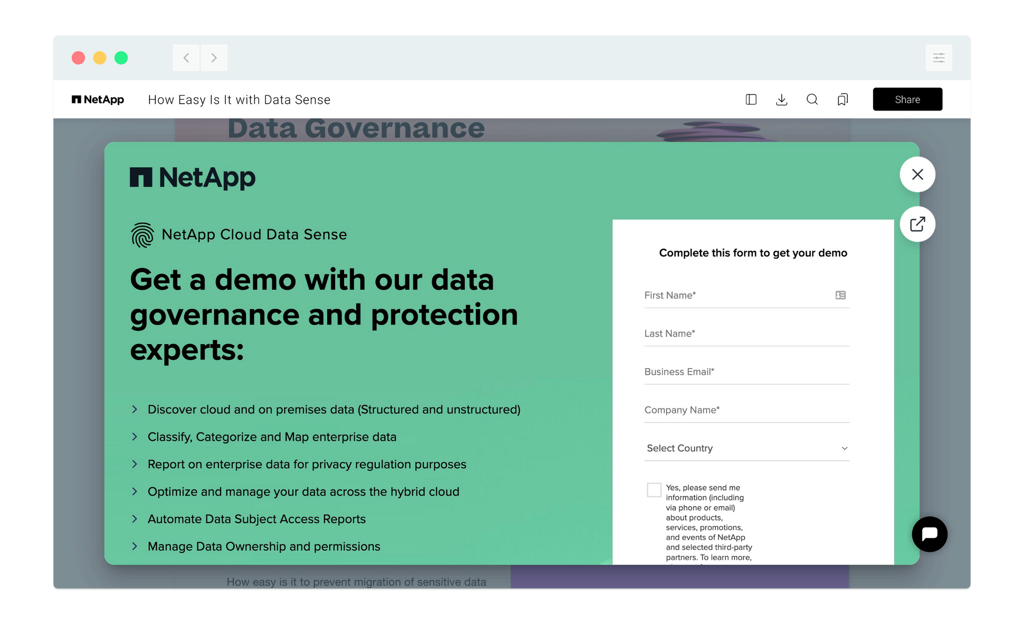This screenshot has width=1024, height=624.
Task: Click 'NetApp Cloud Data Sense' text
Action: 254,234
